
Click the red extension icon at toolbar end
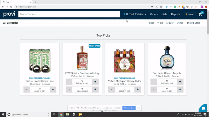(x=206, y=7)
